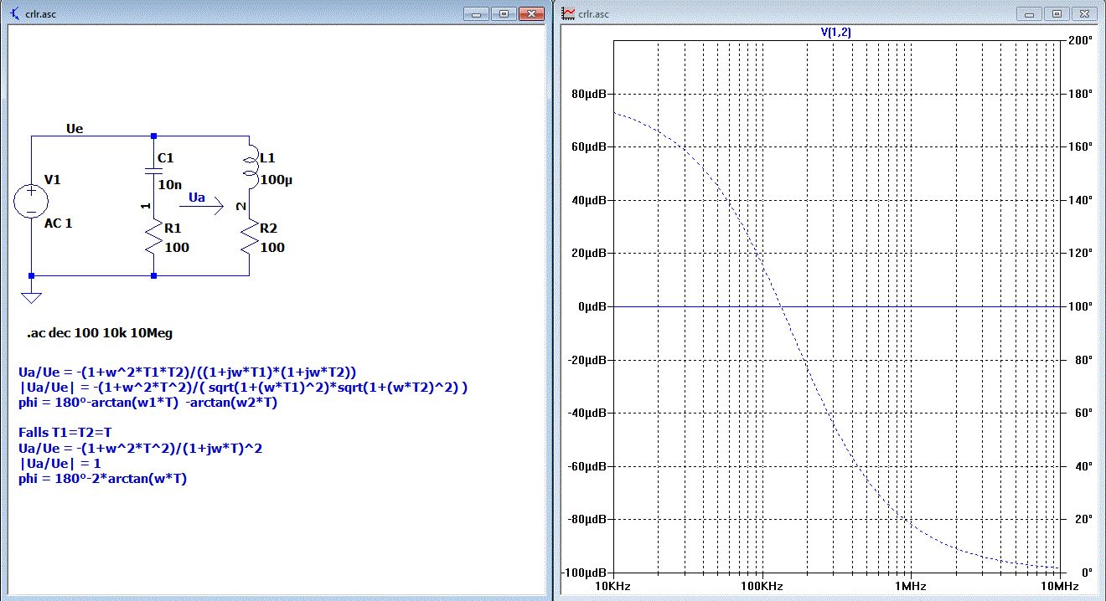Minimize the plot crlr.asc window
This screenshot has height=601, width=1106.
click(1030, 13)
